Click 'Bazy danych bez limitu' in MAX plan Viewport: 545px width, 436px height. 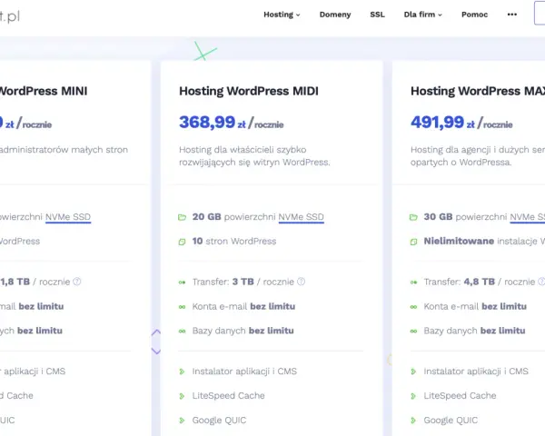(x=474, y=331)
